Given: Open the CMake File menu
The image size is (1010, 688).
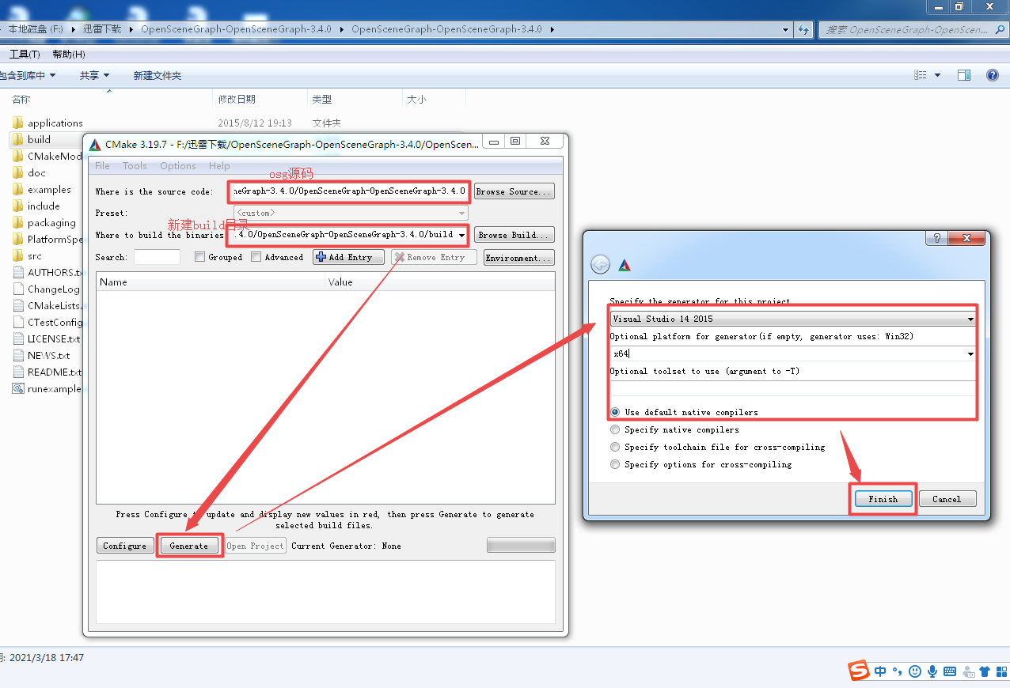Looking at the screenshot, I should [103, 165].
